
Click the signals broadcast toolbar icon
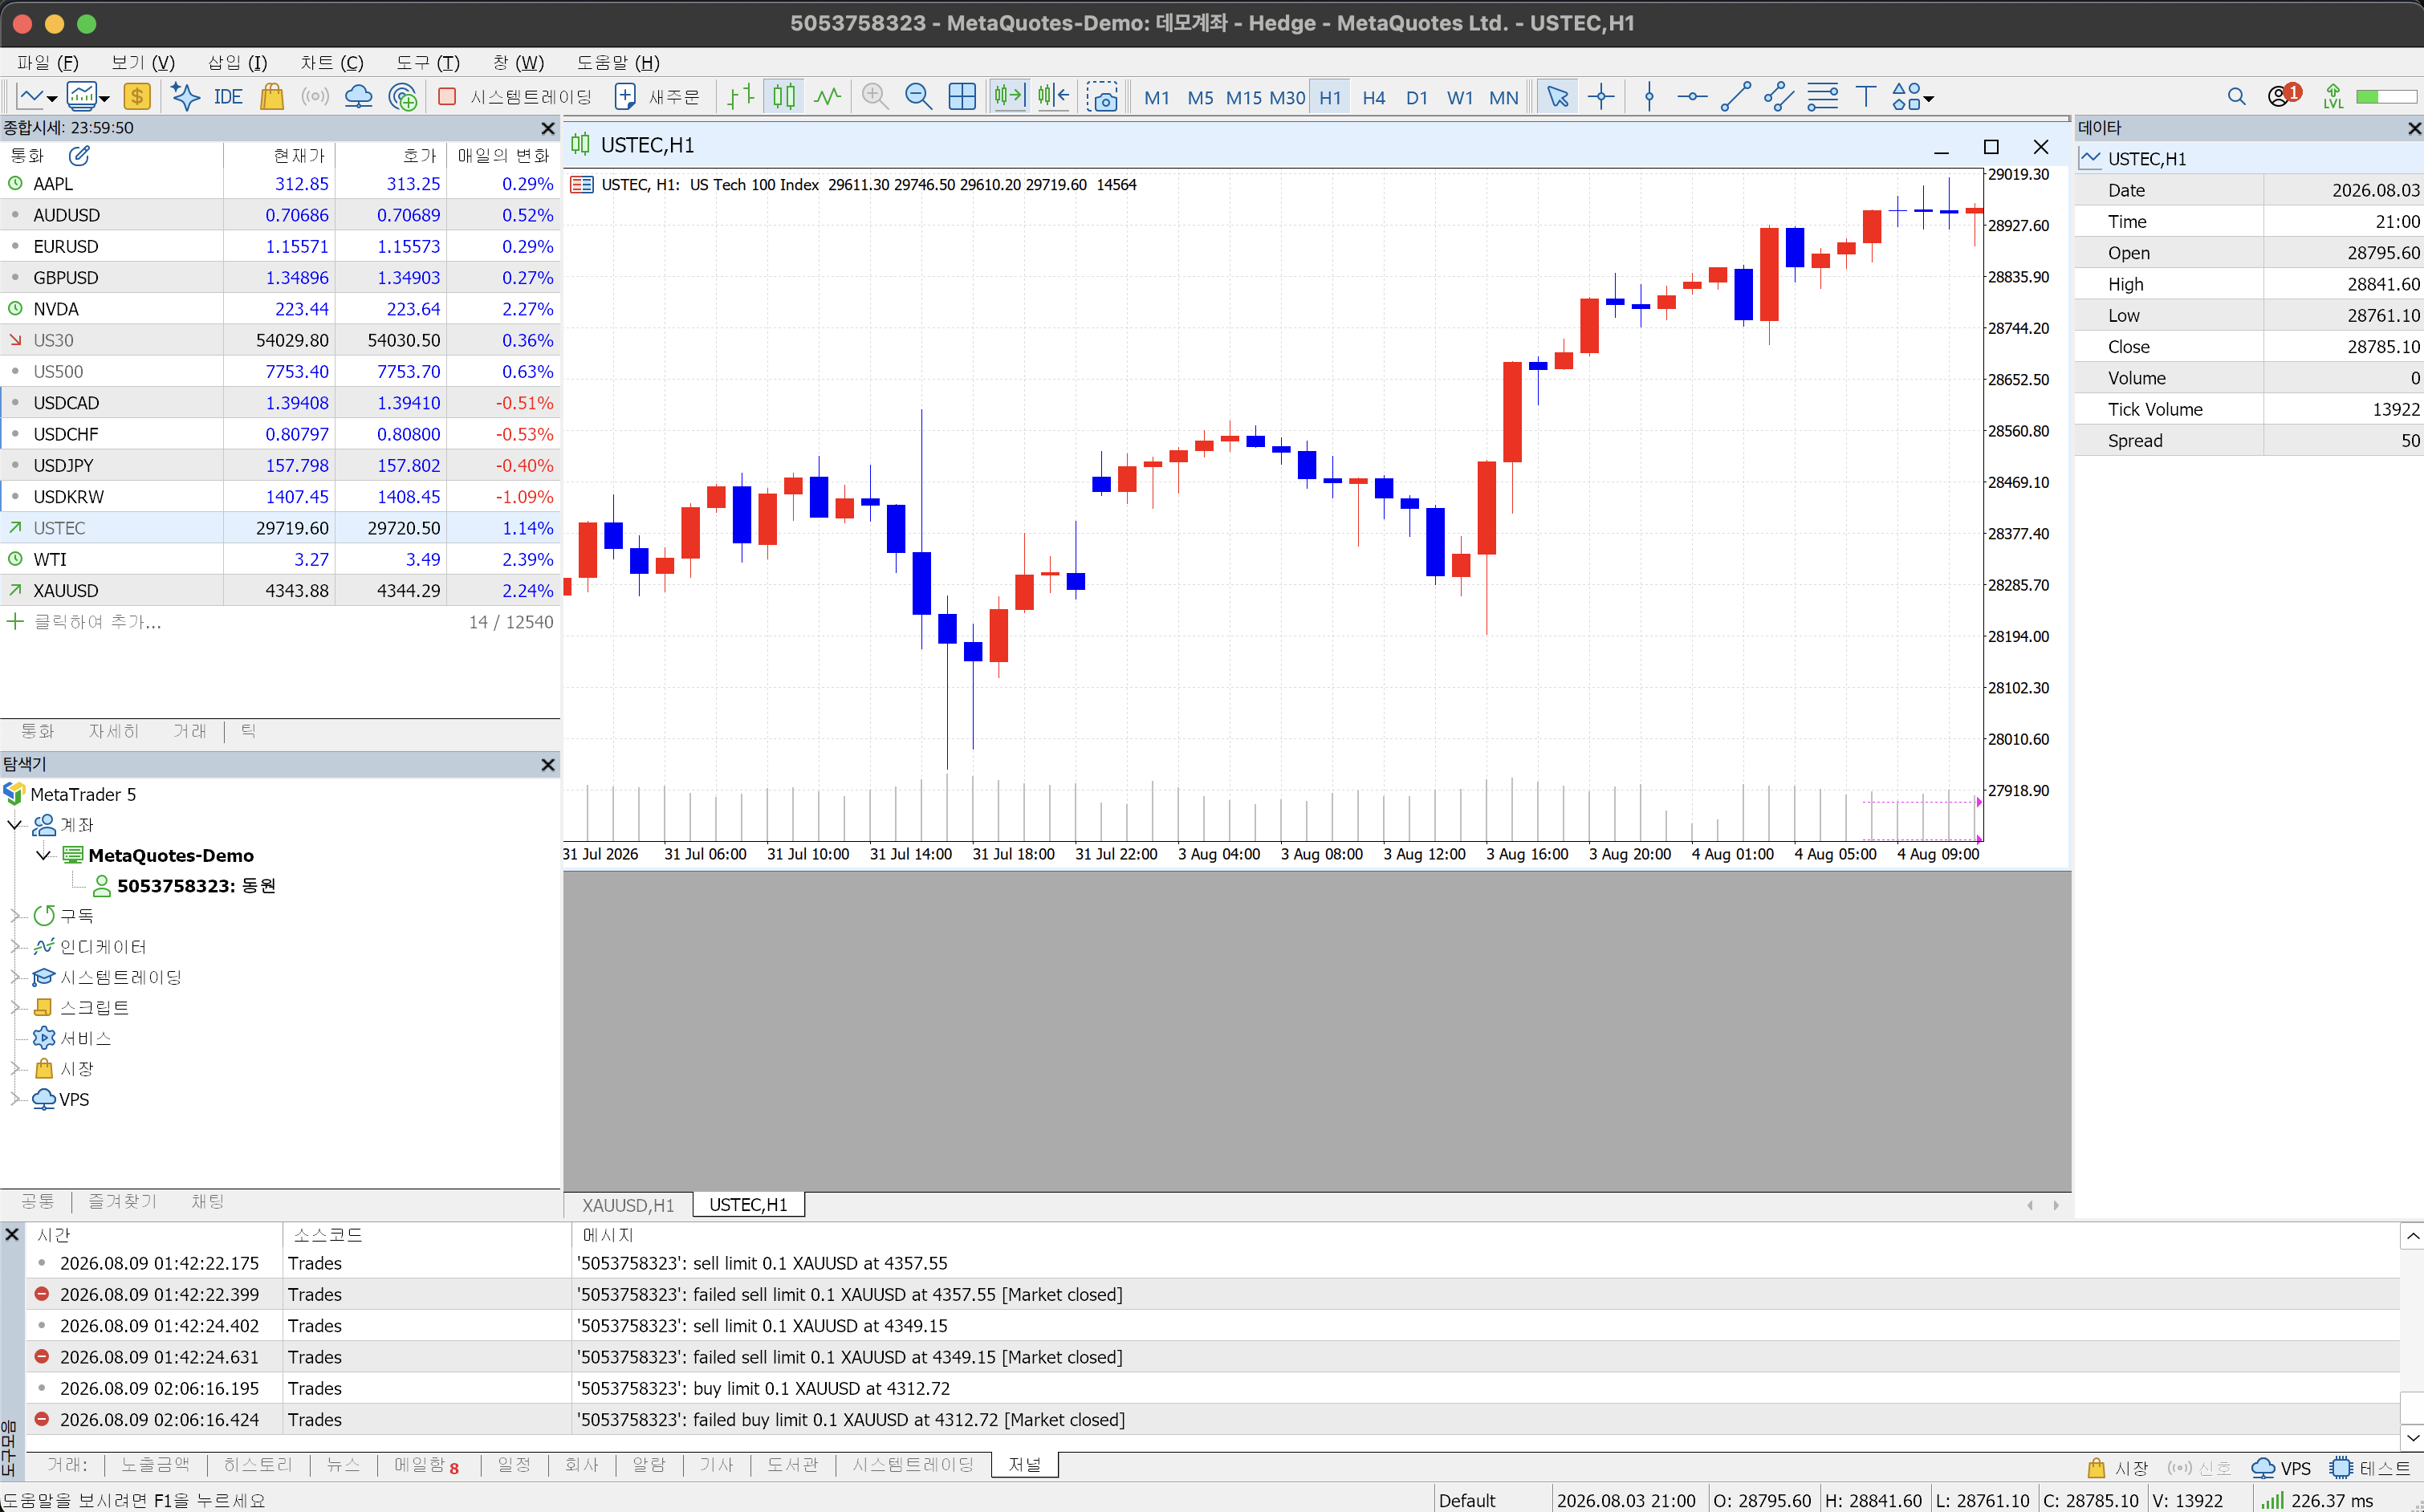click(315, 97)
